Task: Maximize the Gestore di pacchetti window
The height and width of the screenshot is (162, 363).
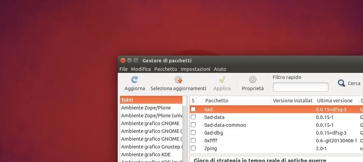Action: 136,60
